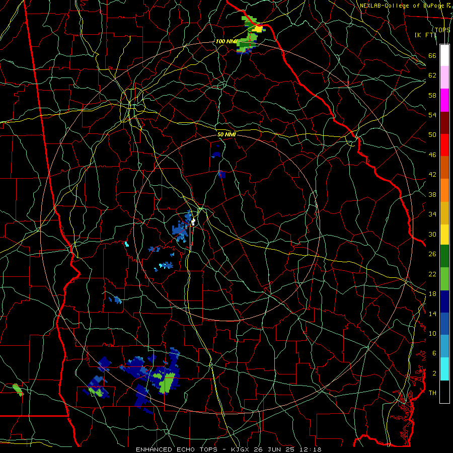The image size is (453, 453).
Task: Click the 14 legend value
Action: (x=432, y=314)
